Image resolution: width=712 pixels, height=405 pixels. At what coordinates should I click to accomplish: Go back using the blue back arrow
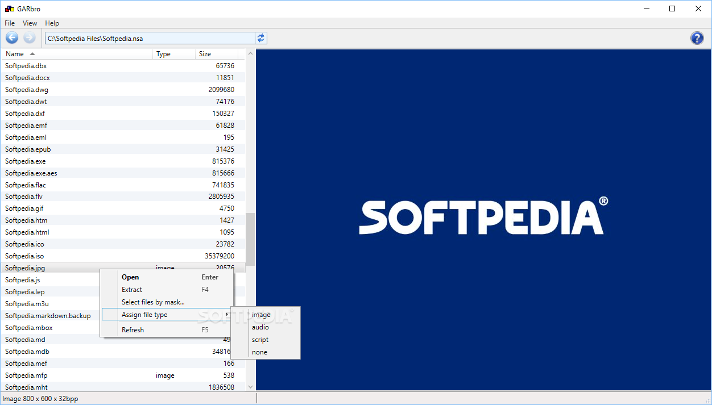click(12, 38)
